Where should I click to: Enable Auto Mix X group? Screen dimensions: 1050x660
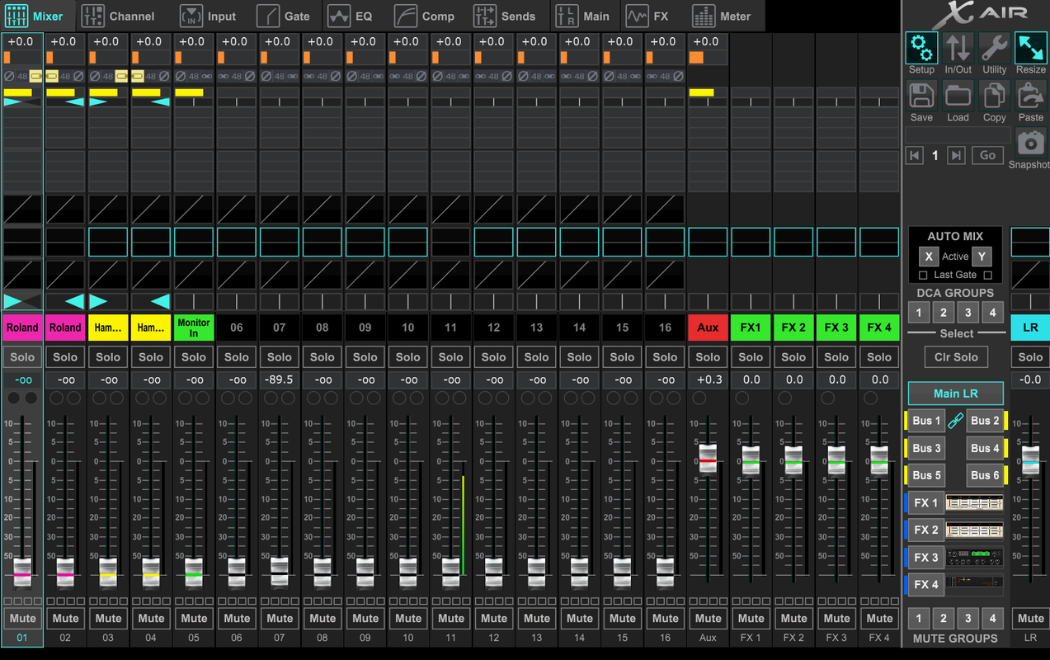929,257
